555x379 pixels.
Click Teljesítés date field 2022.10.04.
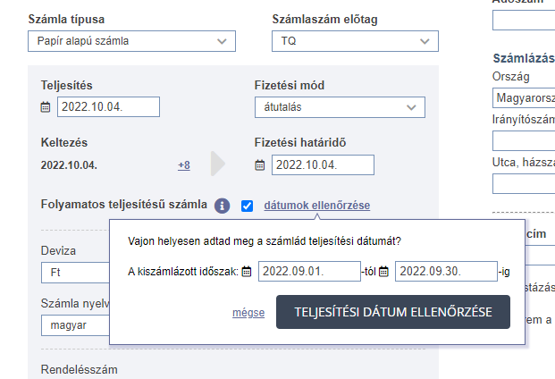coord(109,107)
